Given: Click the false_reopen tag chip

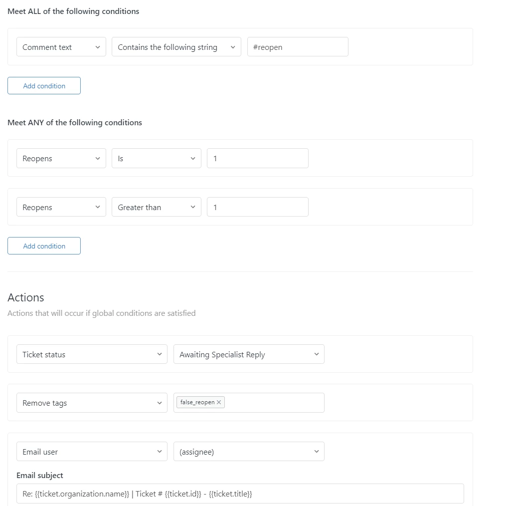Looking at the screenshot, I should click(x=197, y=402).
